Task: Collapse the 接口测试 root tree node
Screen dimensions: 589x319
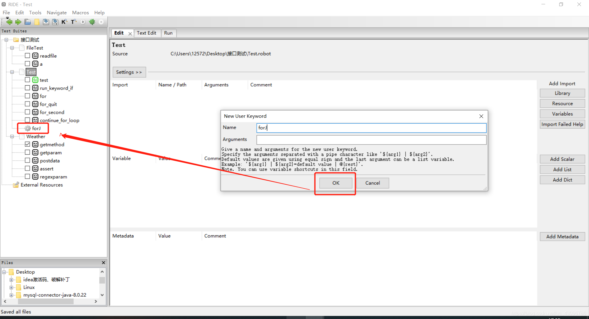Action: (x=6, y=40)
